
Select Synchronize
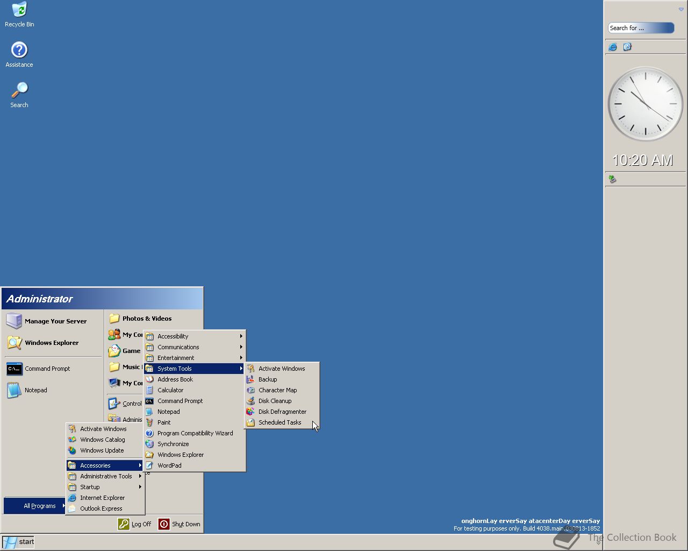point(195,444)
